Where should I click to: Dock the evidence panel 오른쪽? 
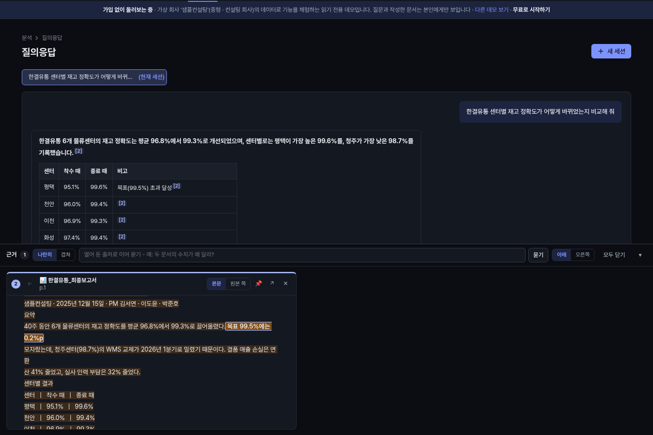click(582, 255)
